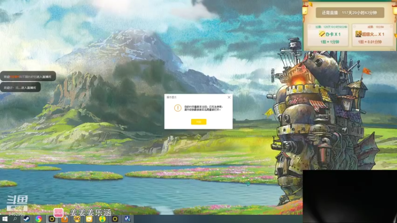Click the golden 办卡 gift icon
The image size is (397, 223).
coord(322,34)
